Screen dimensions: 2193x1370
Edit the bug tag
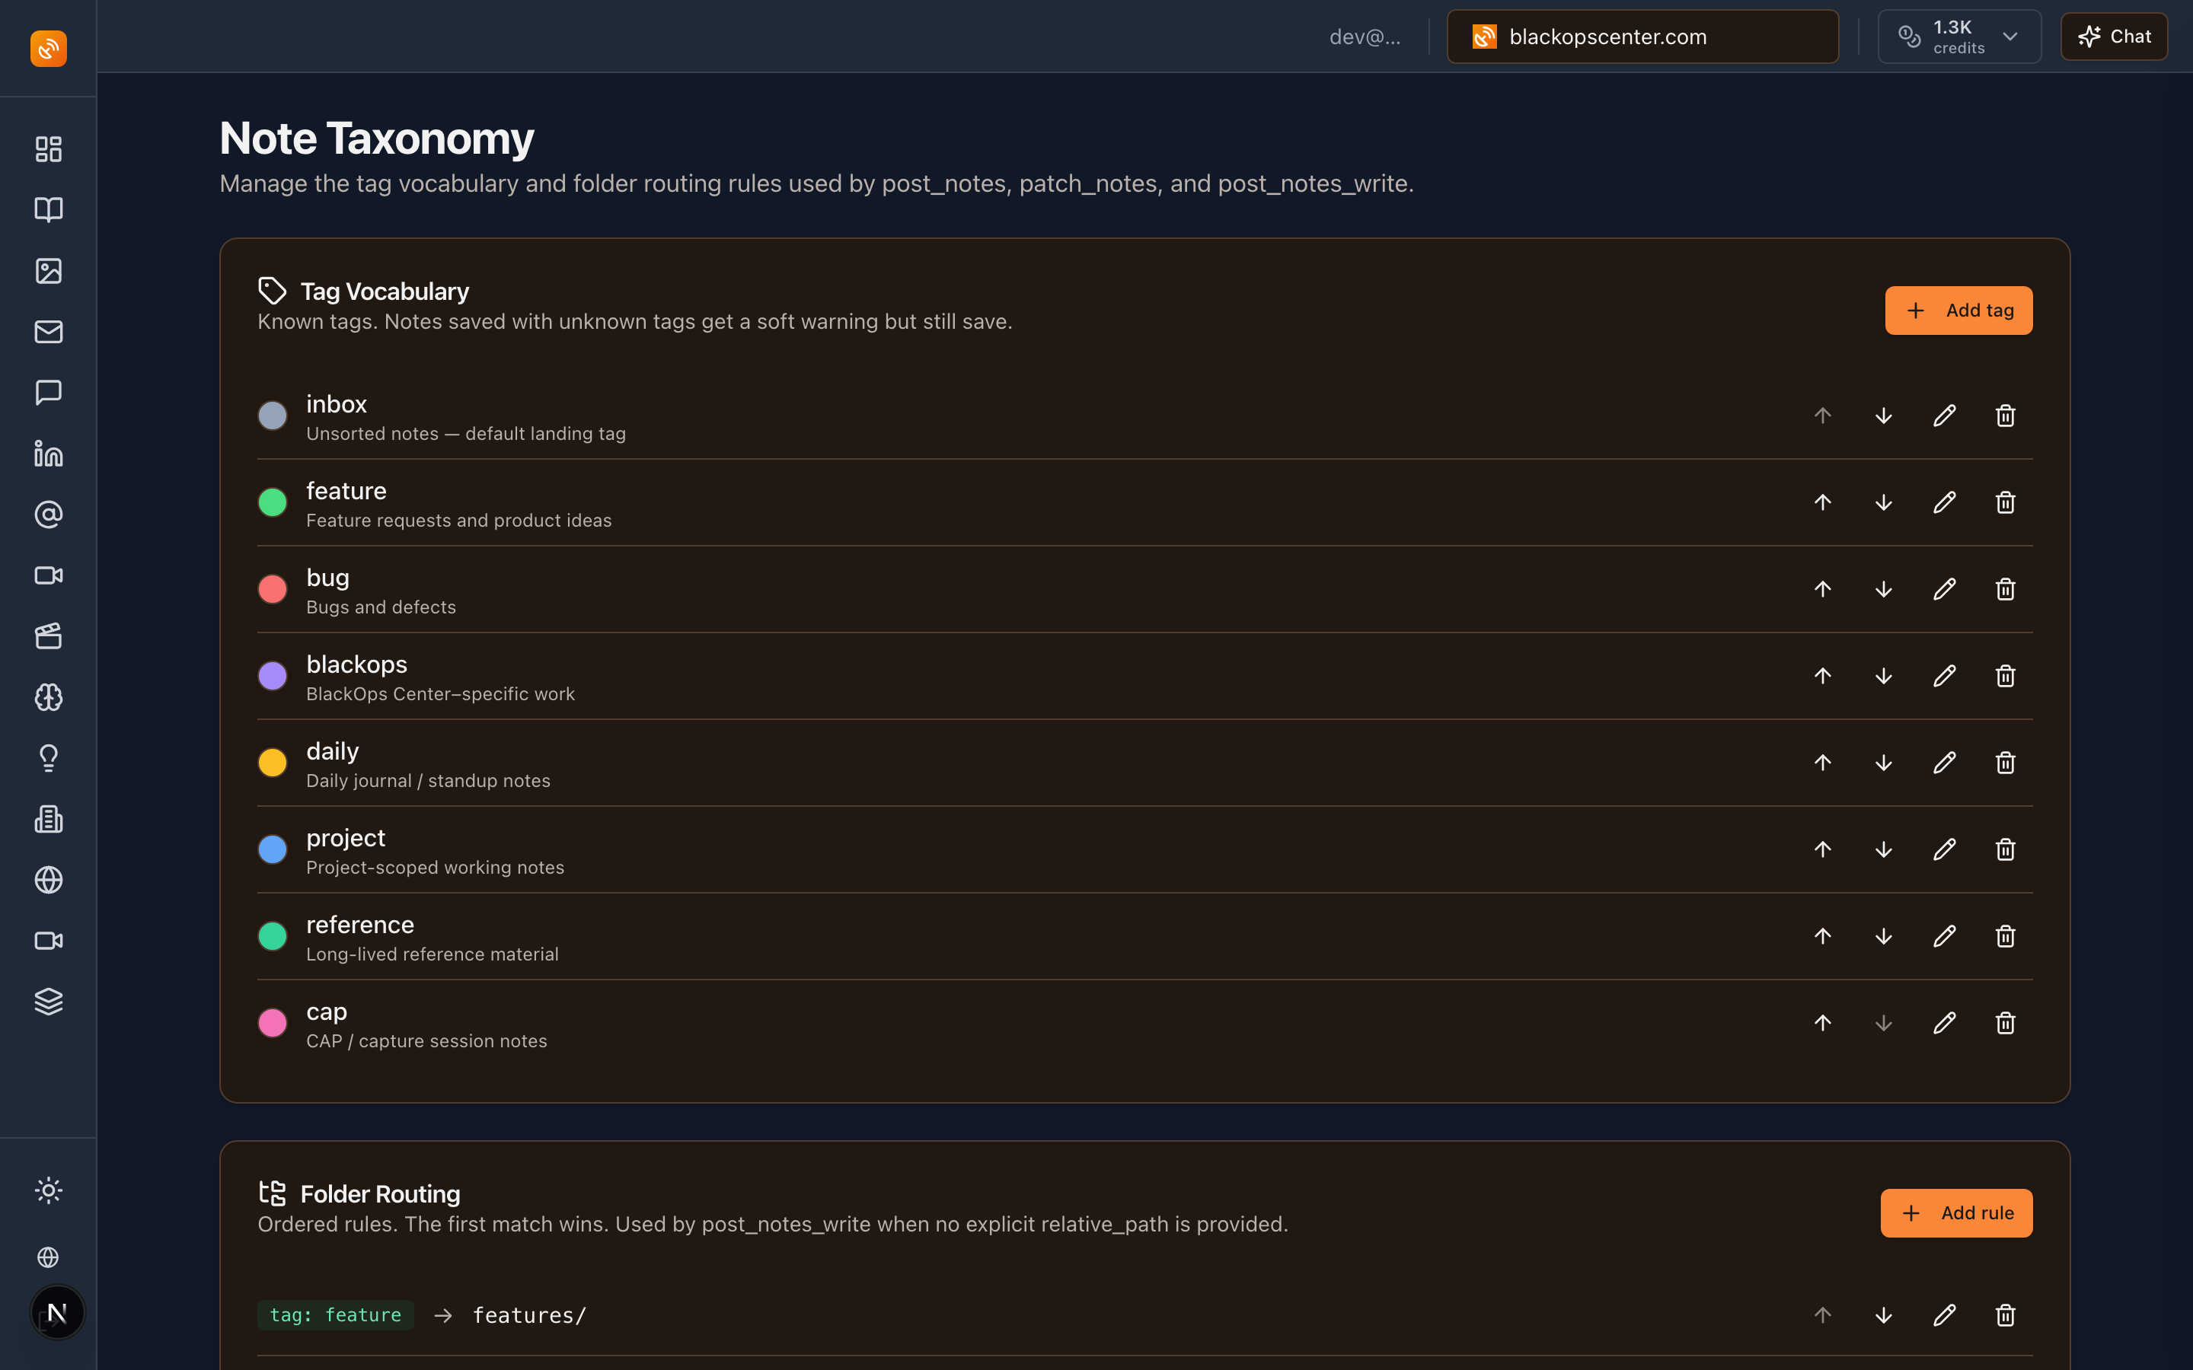point(1944,589)
